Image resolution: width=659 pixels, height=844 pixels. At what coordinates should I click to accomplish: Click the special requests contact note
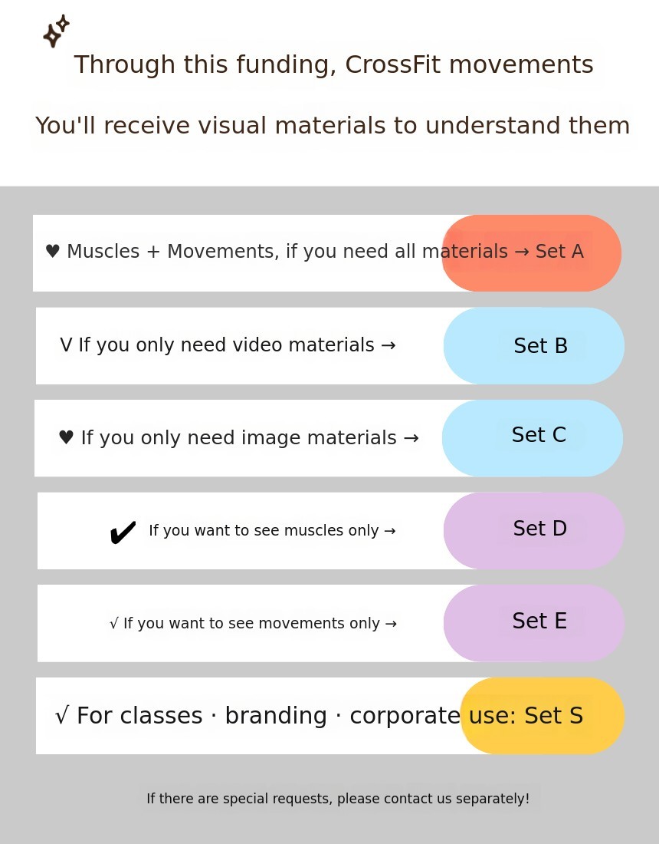338,799
